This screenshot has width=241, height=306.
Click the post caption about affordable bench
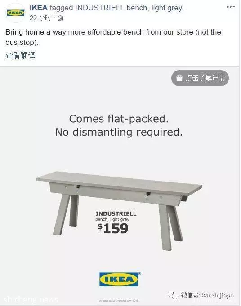[x=113, y=37]
